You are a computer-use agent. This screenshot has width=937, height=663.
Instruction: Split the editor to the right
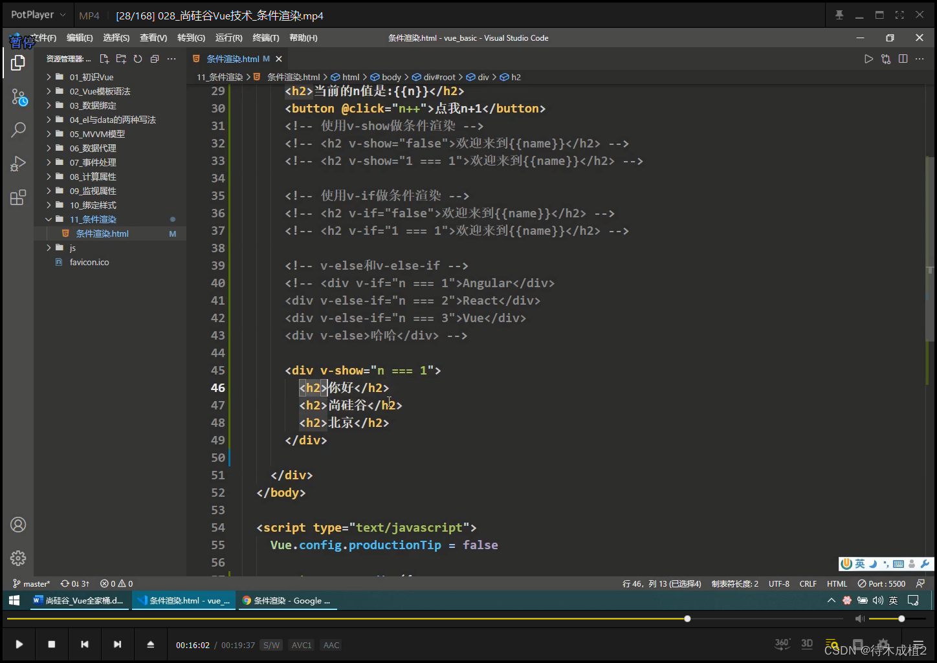point(903,59)
